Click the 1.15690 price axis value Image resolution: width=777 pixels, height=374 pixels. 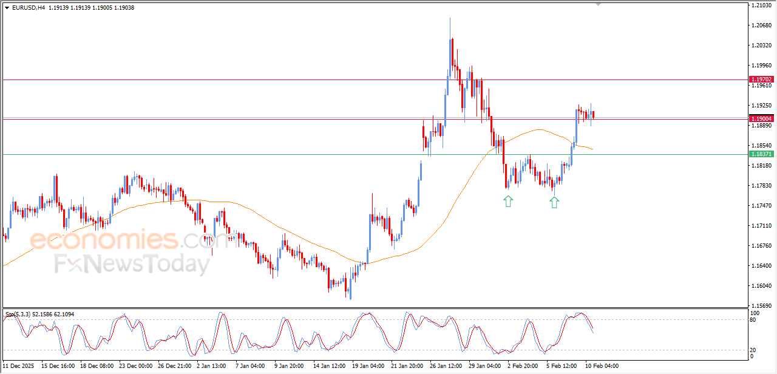pyautogui.click(x=761, y=306)
